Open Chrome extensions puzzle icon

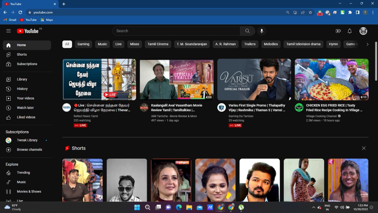350,12
